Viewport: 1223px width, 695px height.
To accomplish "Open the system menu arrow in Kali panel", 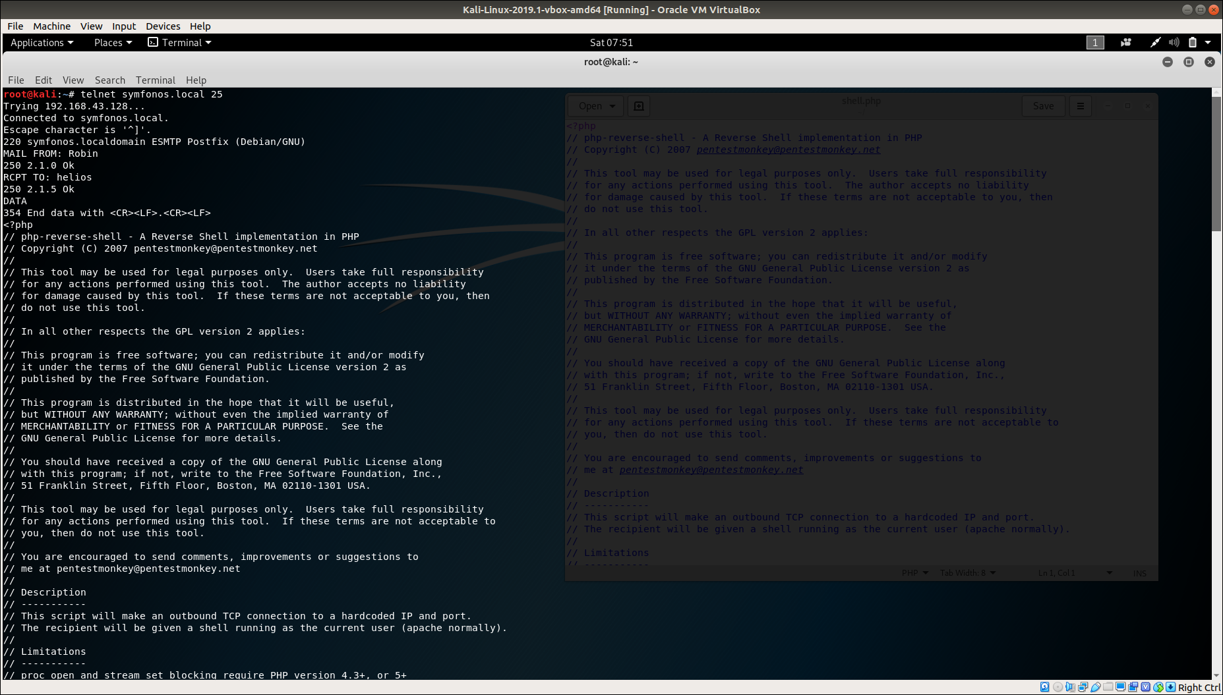I will [1208, 42].
